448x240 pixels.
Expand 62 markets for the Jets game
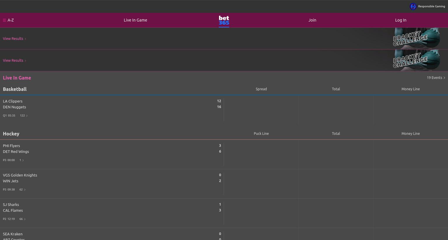[22, 190]
